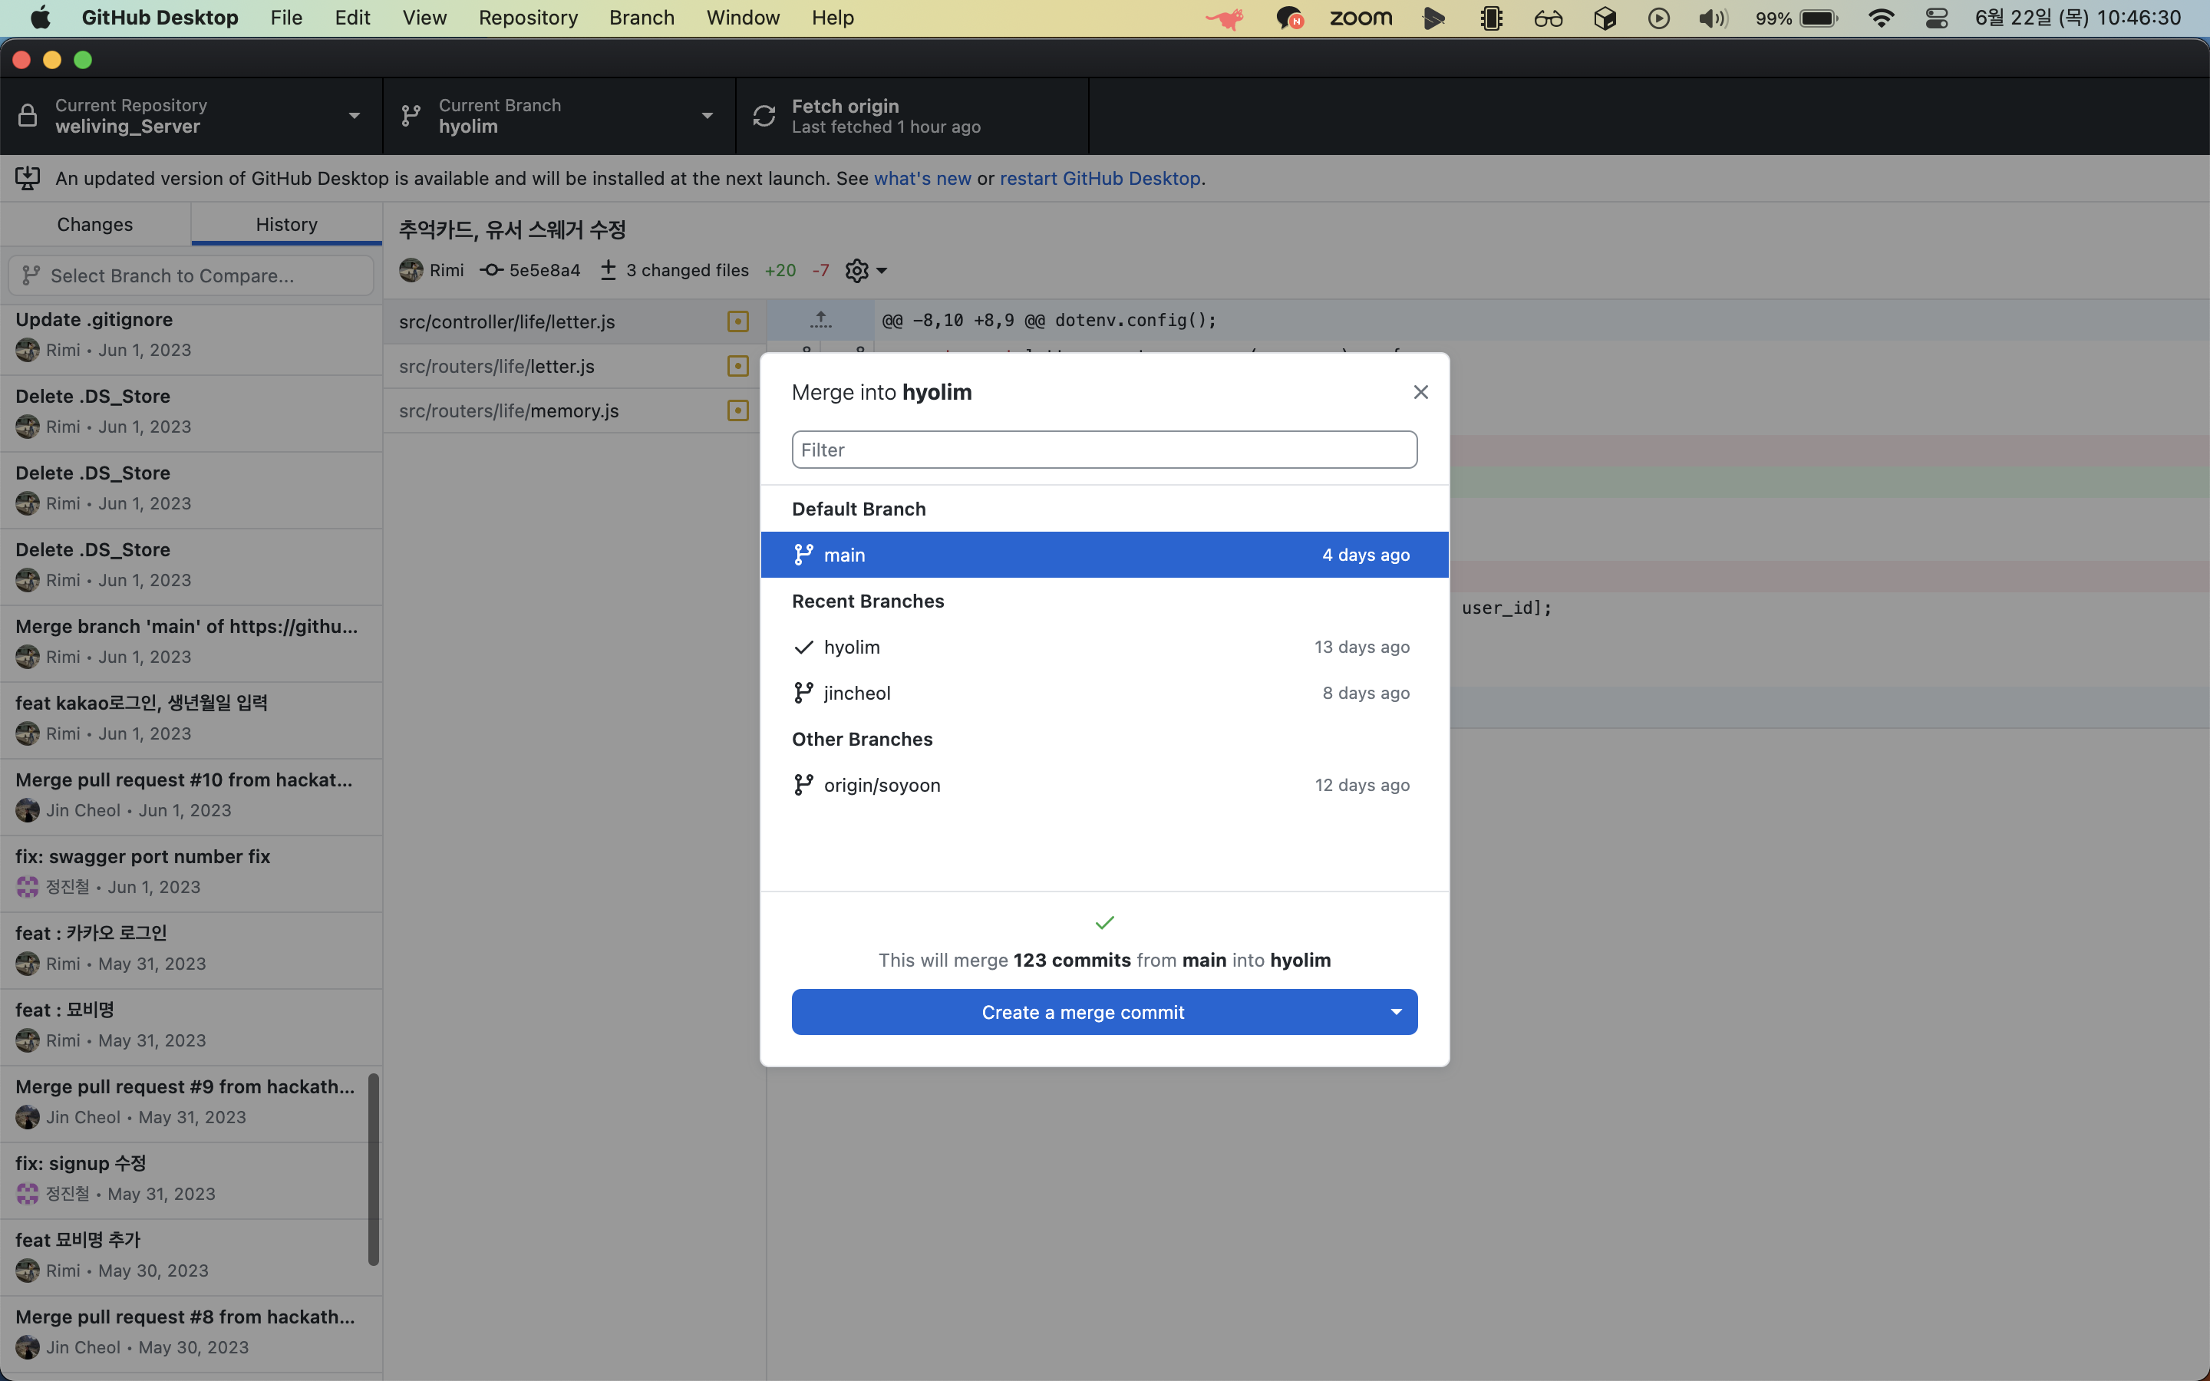The height and width of the screenshot is (1381, 2210).
Task: Click the commit hash 5e5e8a4 icon
Action: click(492, 270)
